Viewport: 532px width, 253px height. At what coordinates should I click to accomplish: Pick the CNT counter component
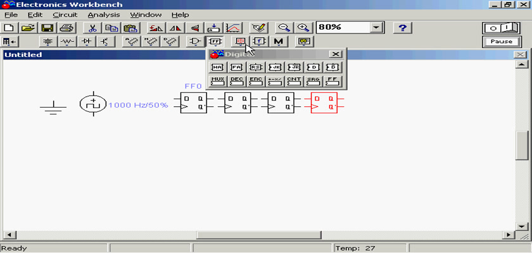[x=294, y=81]
